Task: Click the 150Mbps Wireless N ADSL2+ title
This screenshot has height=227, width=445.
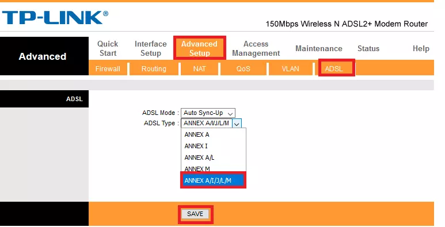Action: [x=347, y=24]
